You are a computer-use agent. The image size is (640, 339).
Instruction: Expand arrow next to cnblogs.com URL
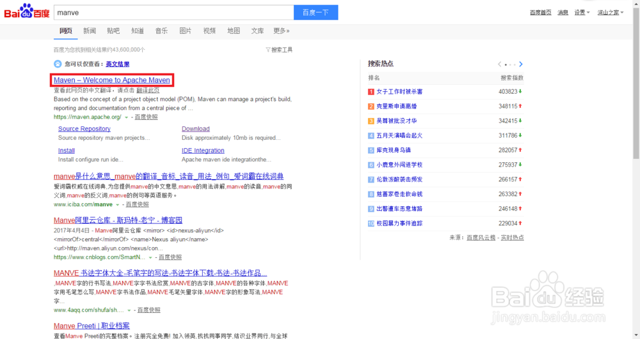coord(150,258)
